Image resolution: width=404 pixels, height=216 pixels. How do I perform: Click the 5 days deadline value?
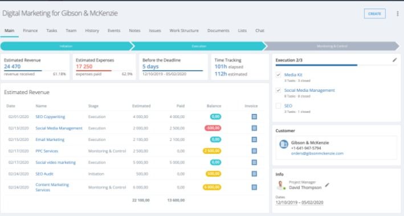coord(150,67)
